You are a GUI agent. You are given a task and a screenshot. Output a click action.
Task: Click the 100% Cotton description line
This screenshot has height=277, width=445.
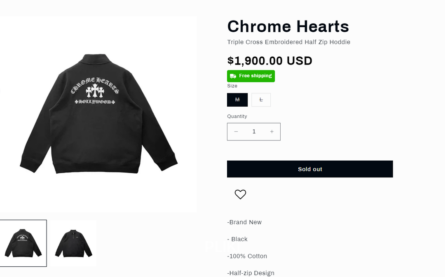click(247, 256)
